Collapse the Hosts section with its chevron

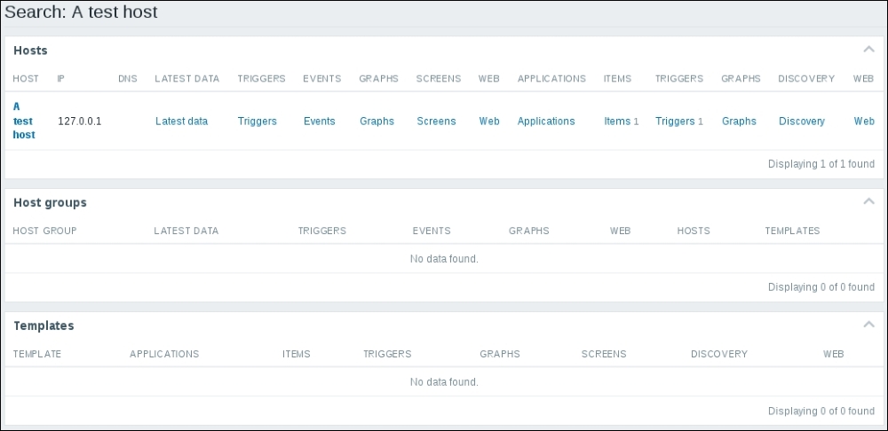point(868,51)
